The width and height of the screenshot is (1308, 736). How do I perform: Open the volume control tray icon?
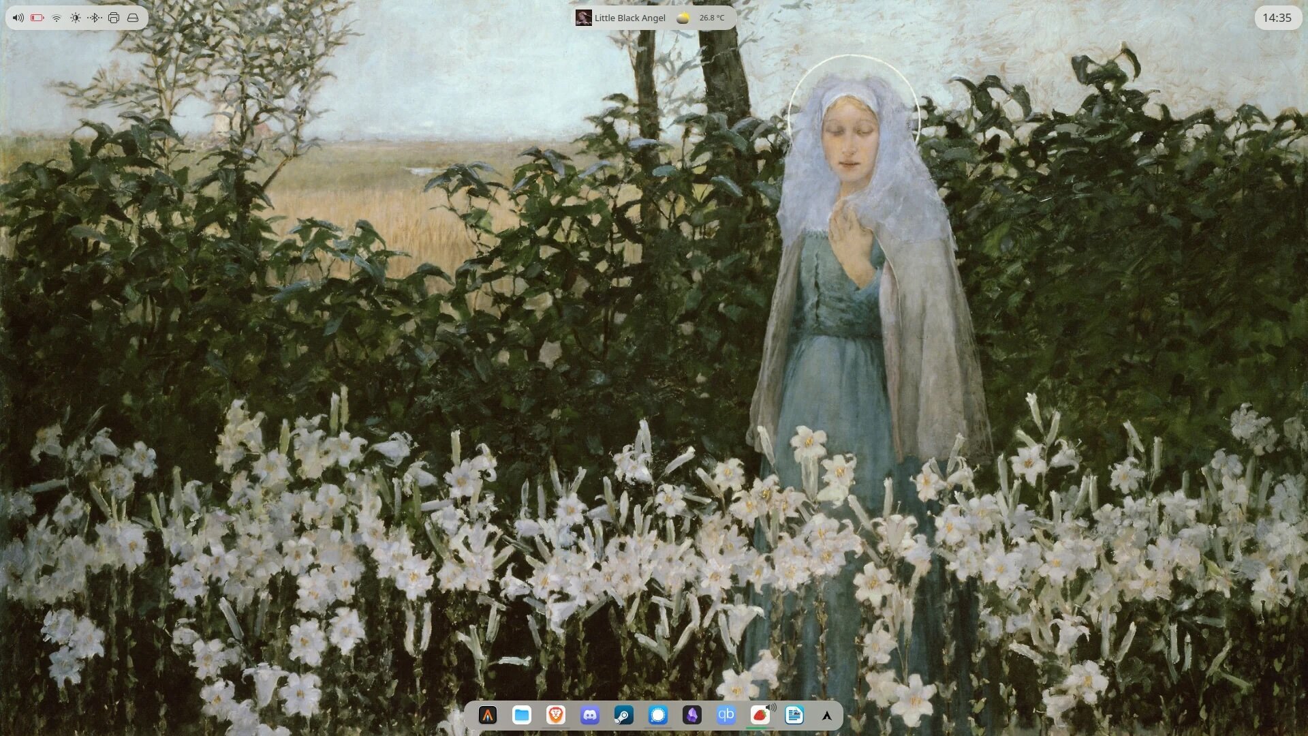pyautogui.click(x=18, y=18)
